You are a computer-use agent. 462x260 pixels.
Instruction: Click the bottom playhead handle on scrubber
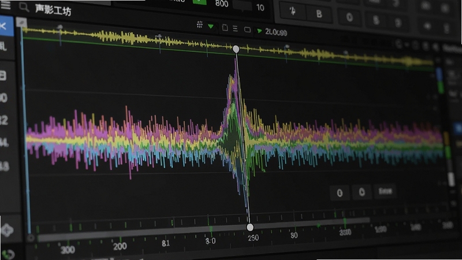[250, 227]
